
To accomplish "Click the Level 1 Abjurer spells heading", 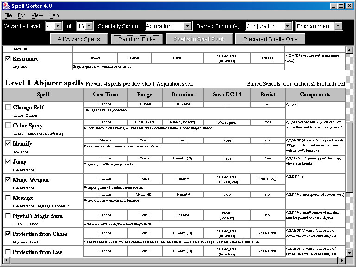I will (x=44, y=83).
